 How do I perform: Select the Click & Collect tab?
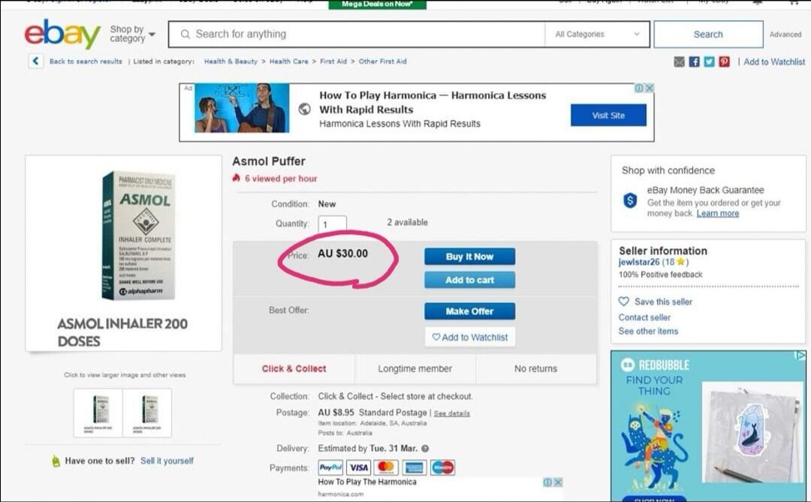294,368
